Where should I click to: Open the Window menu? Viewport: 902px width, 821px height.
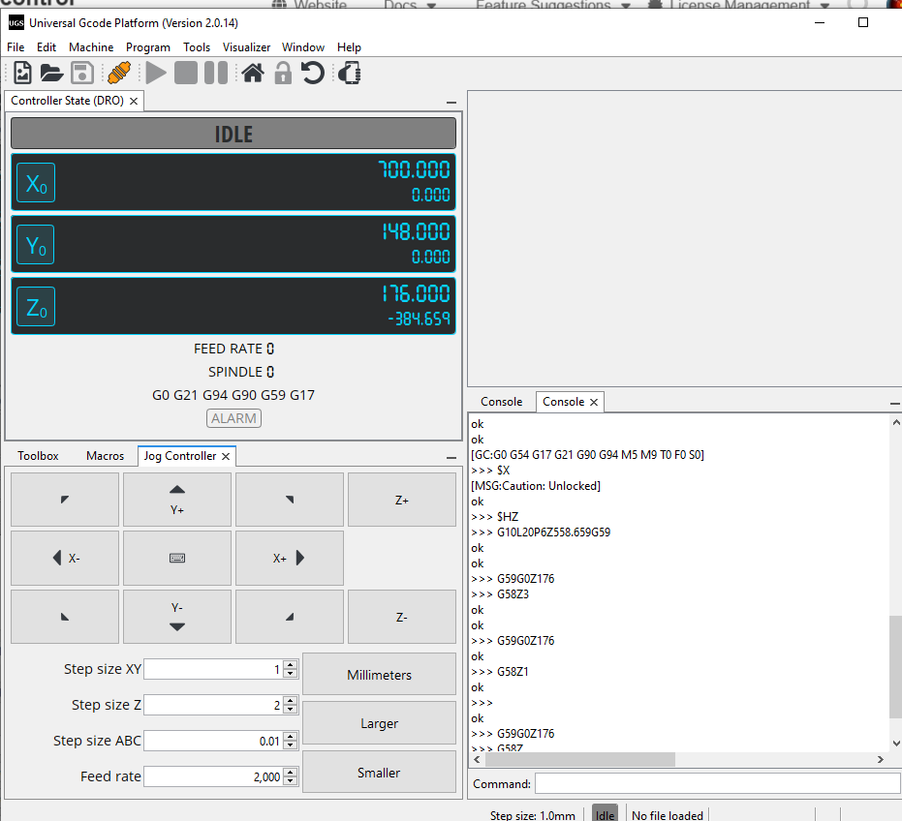pos(303,47)
